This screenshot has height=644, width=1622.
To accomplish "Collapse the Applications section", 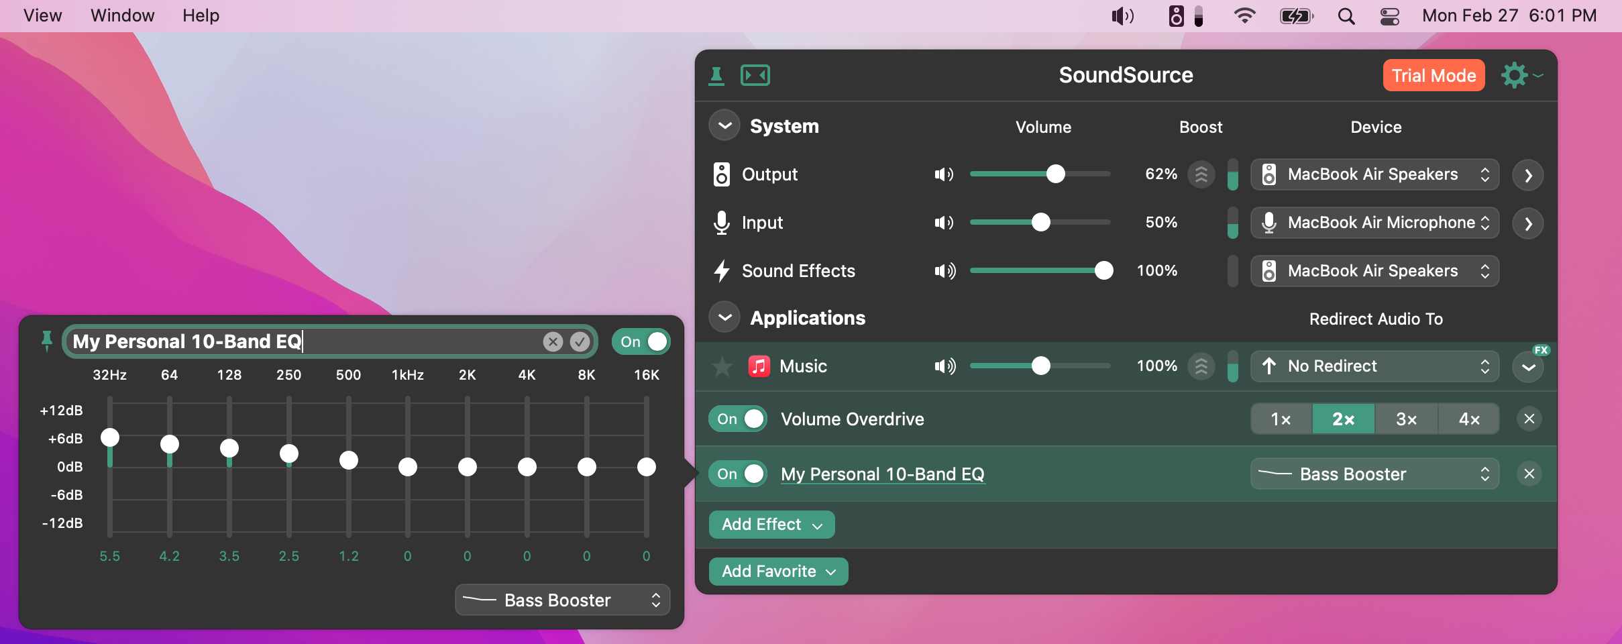I will 724,317.
